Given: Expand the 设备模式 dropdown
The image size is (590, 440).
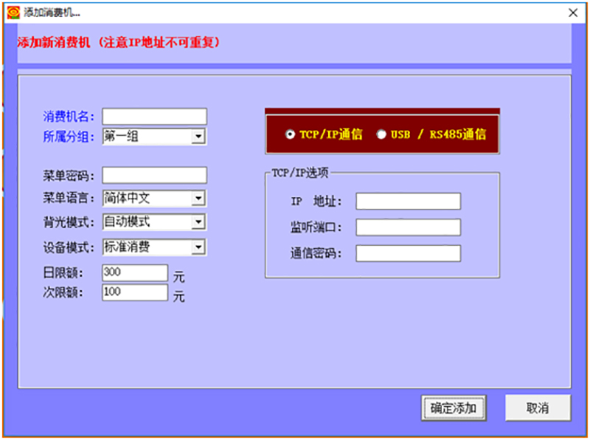Looking at the screenshot, I should [x=198, y=247].
